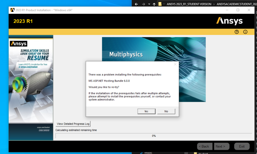Click the 'MS ASP.NET Hosting Bundle 6.0.8' text

109,81
